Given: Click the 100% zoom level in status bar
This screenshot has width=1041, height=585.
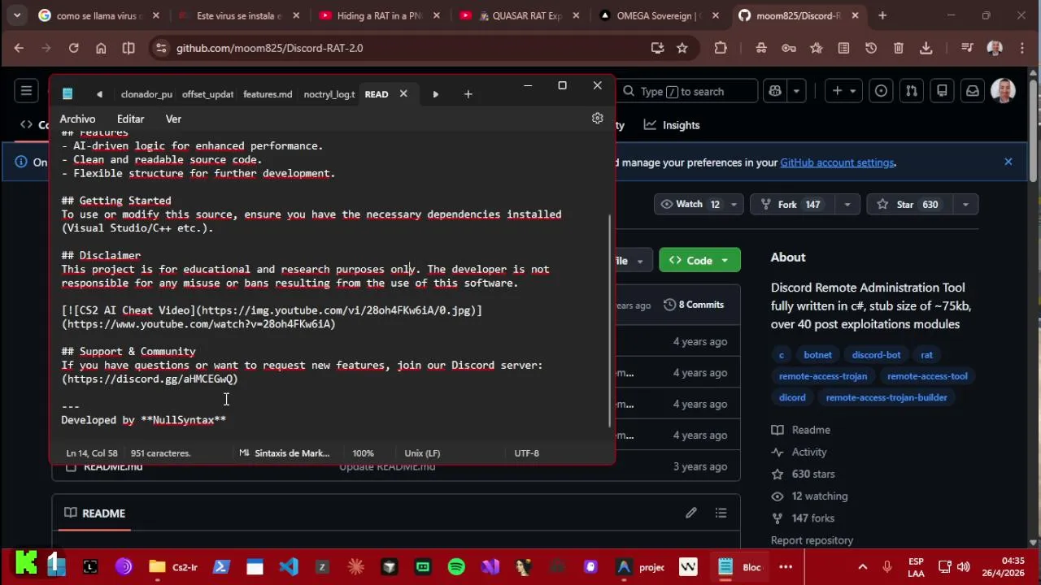Looking at the screenshot, I should tap(363, 453).
